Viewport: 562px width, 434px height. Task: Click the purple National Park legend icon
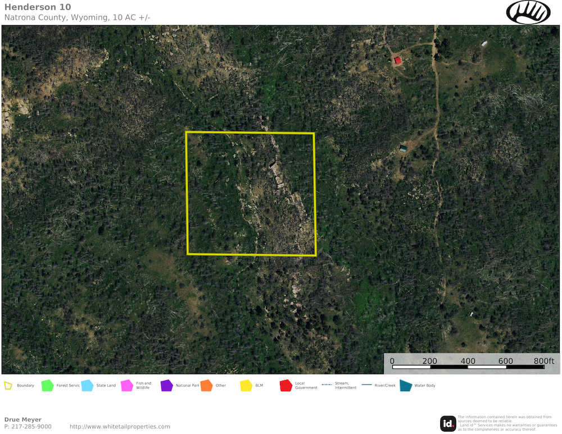point(166,386)
